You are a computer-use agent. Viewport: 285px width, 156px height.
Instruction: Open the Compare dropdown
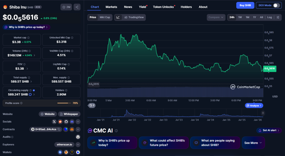(216, 17)
